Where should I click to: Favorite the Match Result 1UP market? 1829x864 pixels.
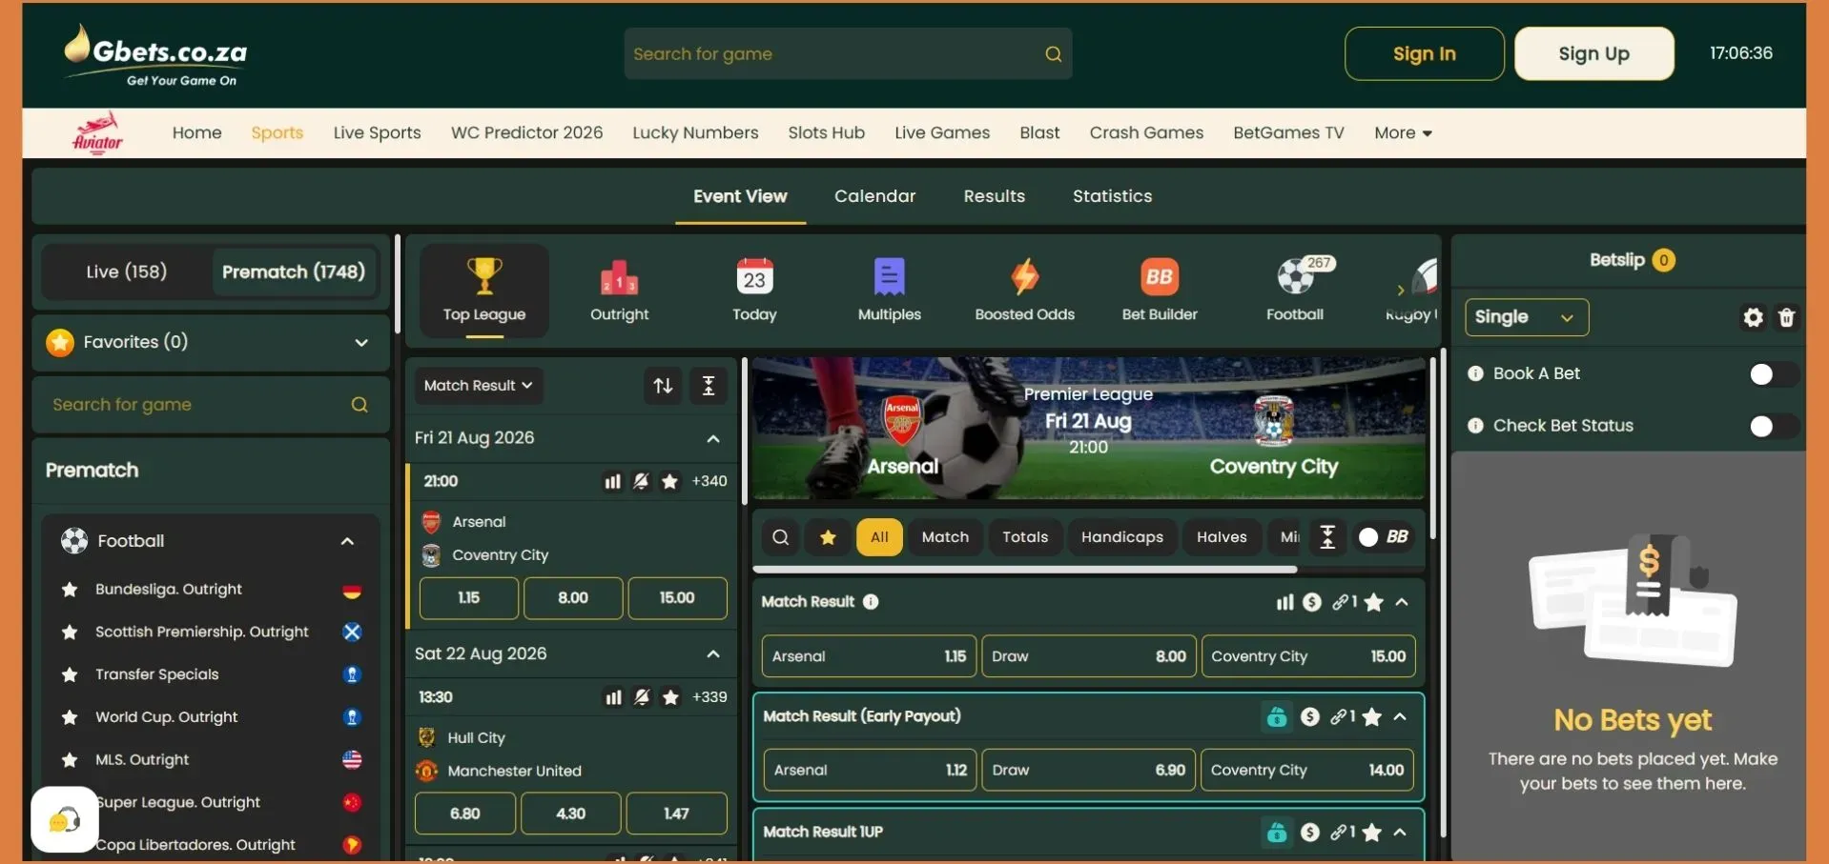[x=1372, y=833]
